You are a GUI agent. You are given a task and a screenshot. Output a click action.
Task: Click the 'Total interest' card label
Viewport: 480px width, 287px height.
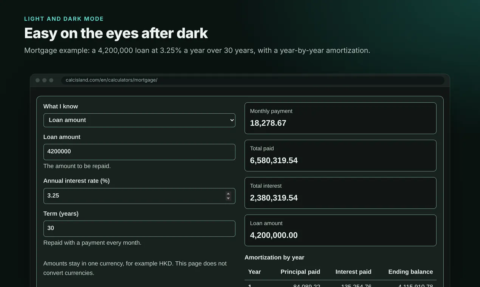tap(266, 186)
